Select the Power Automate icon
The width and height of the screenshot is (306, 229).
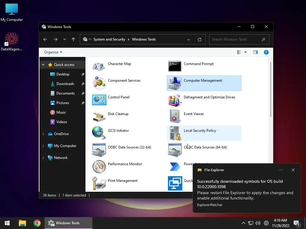click(175, 167)
